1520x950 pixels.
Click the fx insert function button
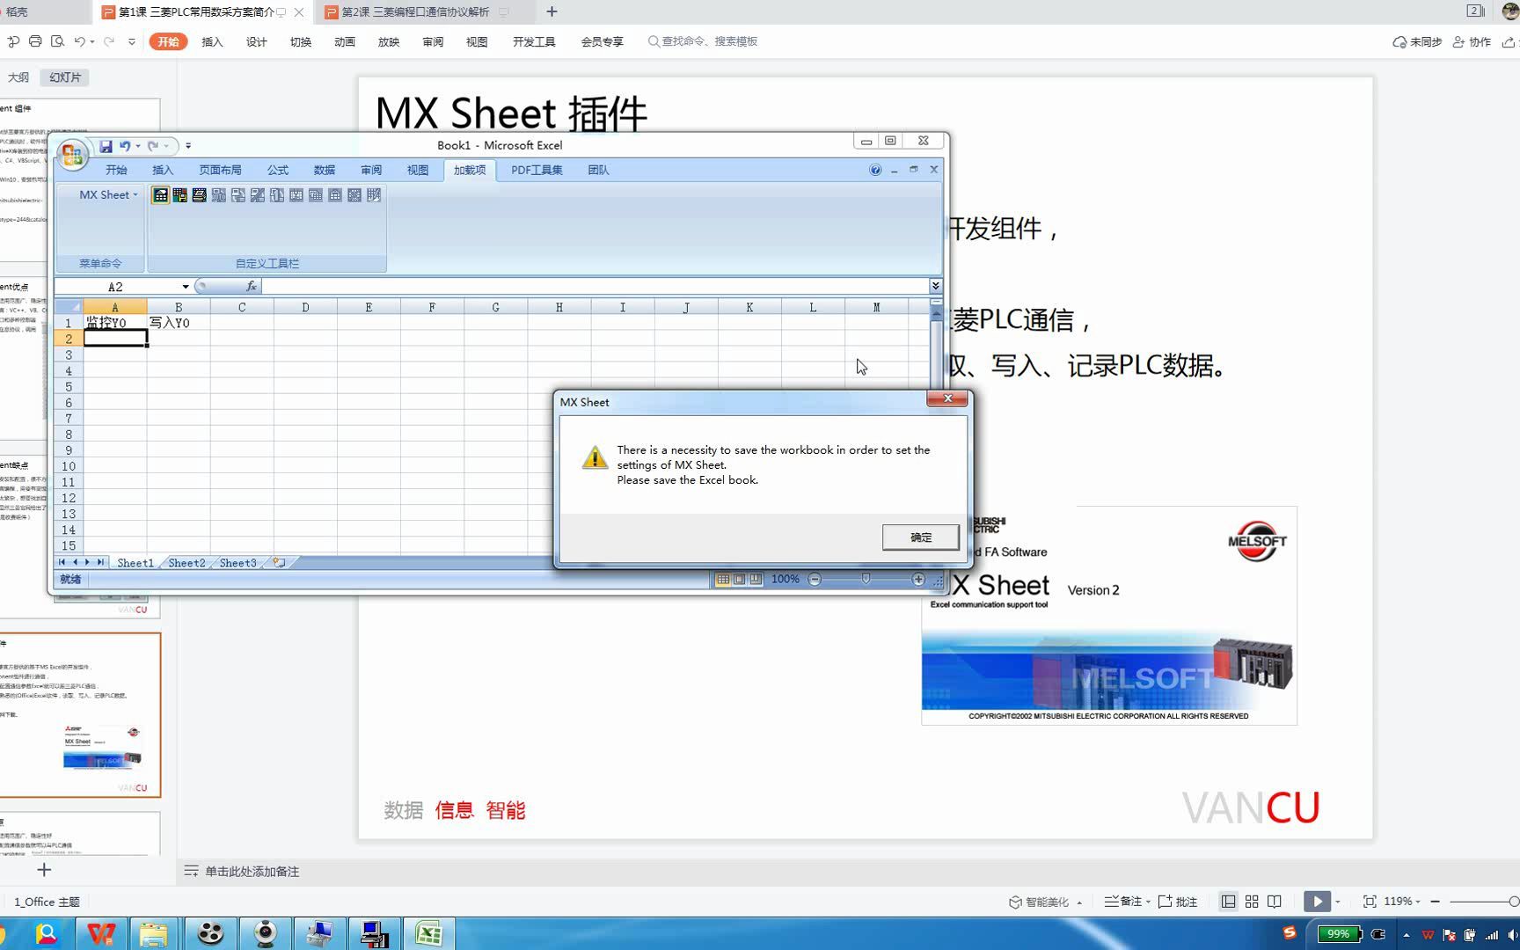click(252, 287)
